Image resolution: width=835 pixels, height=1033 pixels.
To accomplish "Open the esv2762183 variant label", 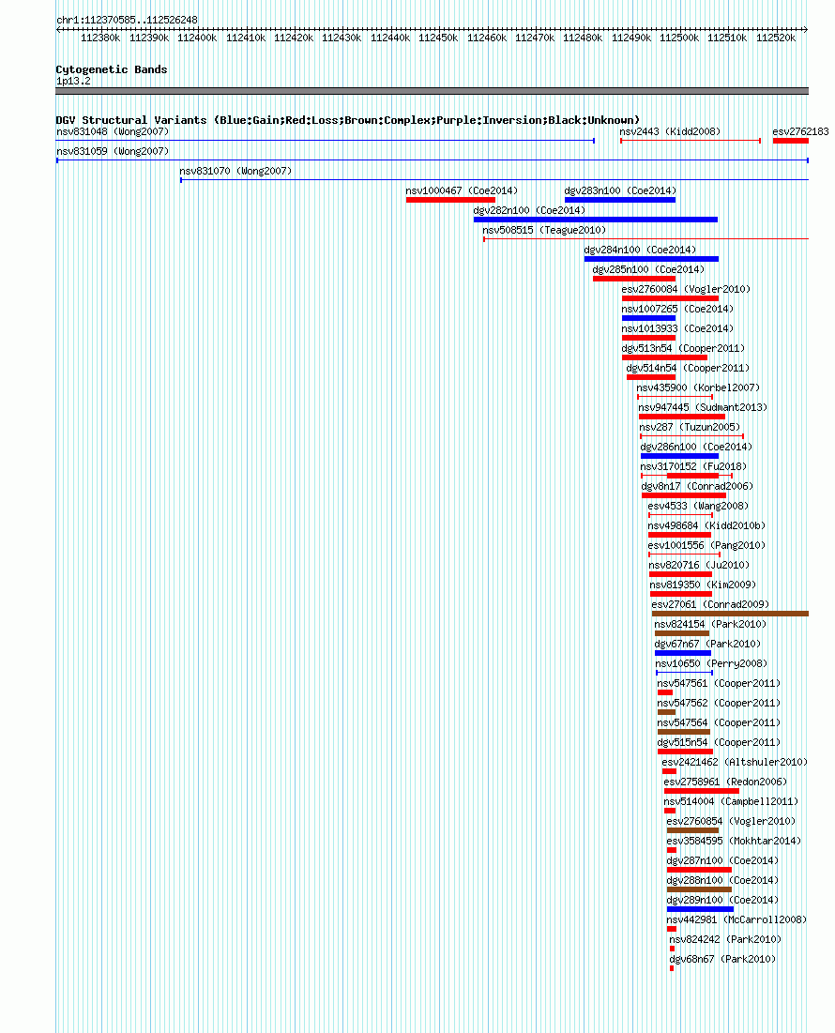I will coord(800,131).
